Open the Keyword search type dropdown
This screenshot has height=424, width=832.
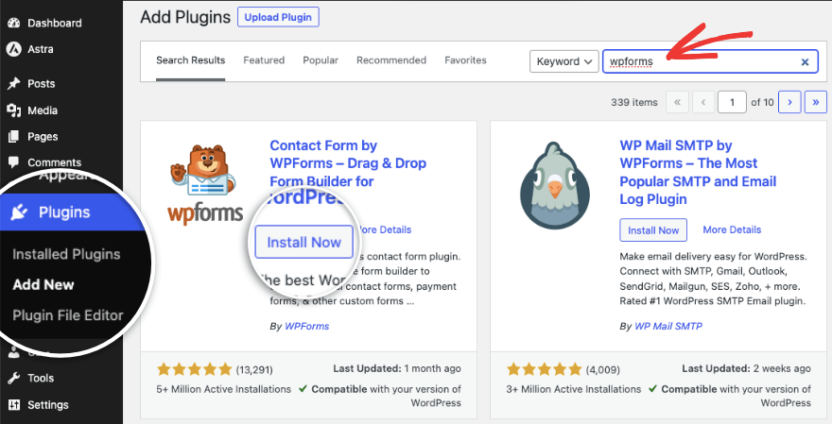pos(564,61)
